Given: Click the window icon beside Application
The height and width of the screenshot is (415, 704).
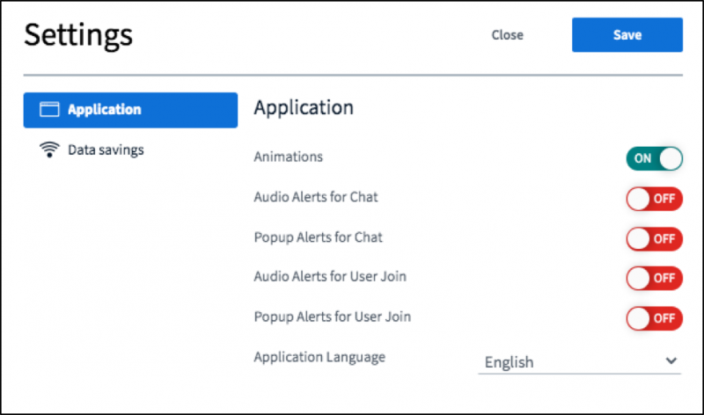Looking at the screenshot, I should point(49,110).
